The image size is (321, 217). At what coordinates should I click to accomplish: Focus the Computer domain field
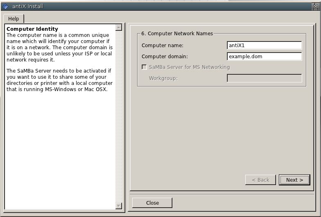[264, 57]
